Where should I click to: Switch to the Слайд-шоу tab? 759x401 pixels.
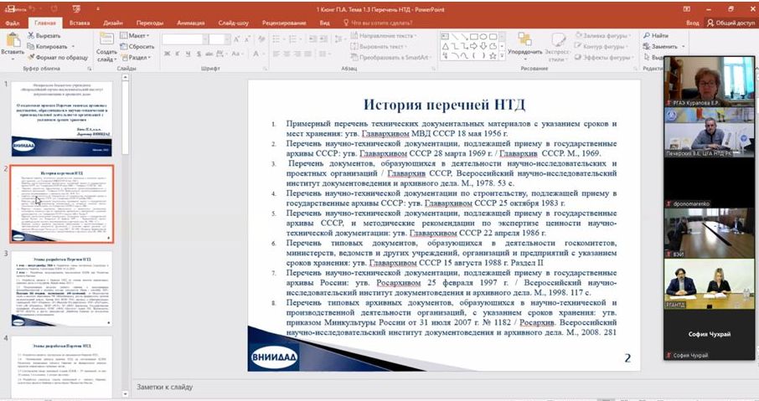click(234, 23)
